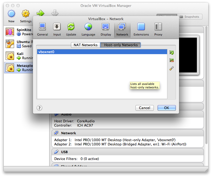Click the Network section icon in details
This screenshot has height=177, width=212.
click(x=56, y=133)
